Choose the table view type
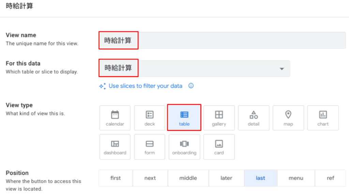Screen dimensions: 349x196 click(184, 118)
